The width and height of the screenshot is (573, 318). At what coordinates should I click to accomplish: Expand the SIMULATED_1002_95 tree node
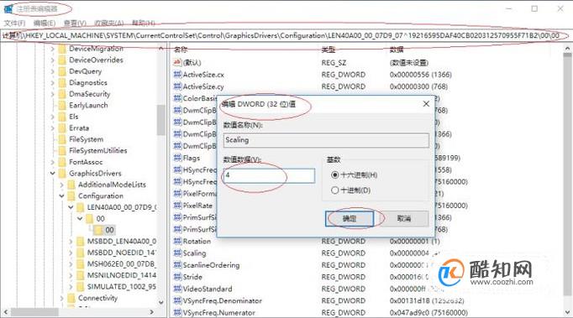[71, 287]
